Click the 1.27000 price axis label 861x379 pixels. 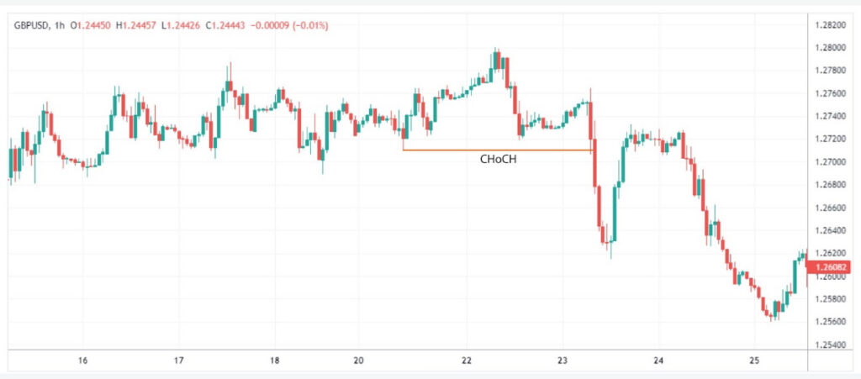[x=830, y=162]
